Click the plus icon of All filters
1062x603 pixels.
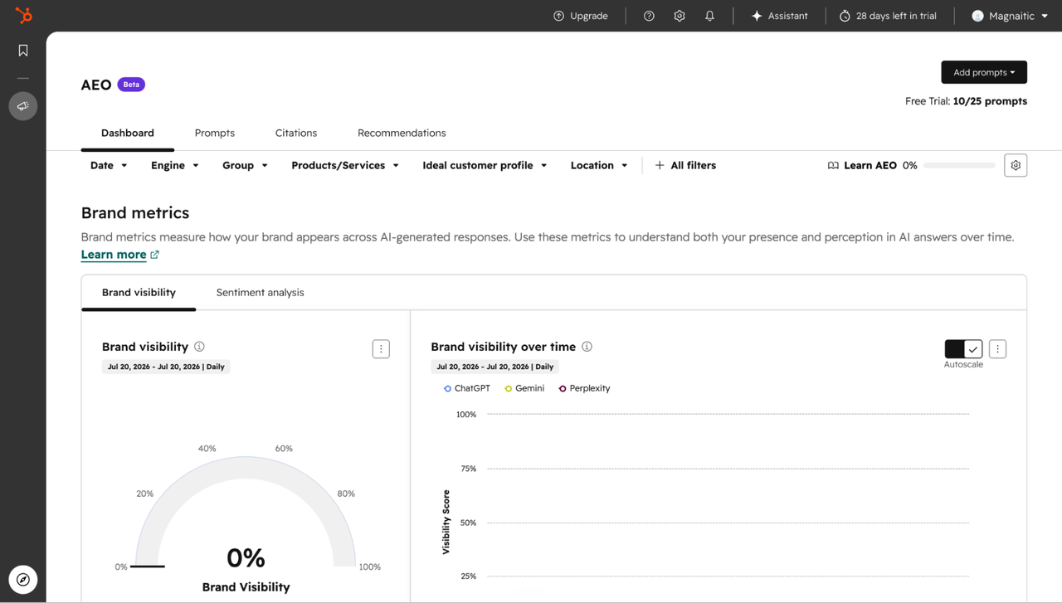tap(660, 165)
